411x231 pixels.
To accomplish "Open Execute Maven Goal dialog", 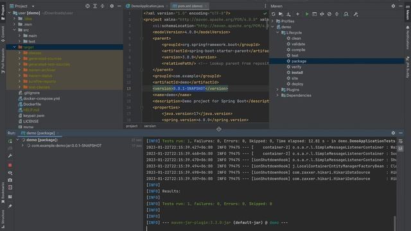I will tap(314, 14).
